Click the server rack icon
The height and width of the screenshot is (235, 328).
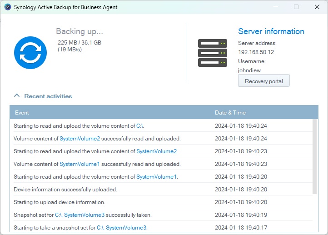(x=212, y=53)
